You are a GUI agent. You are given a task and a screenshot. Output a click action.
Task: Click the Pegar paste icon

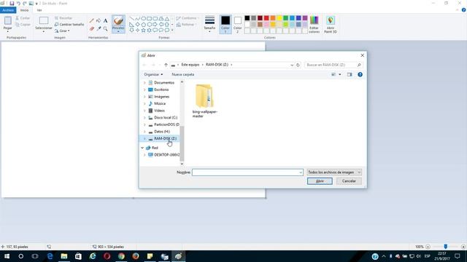coord(8,21)
